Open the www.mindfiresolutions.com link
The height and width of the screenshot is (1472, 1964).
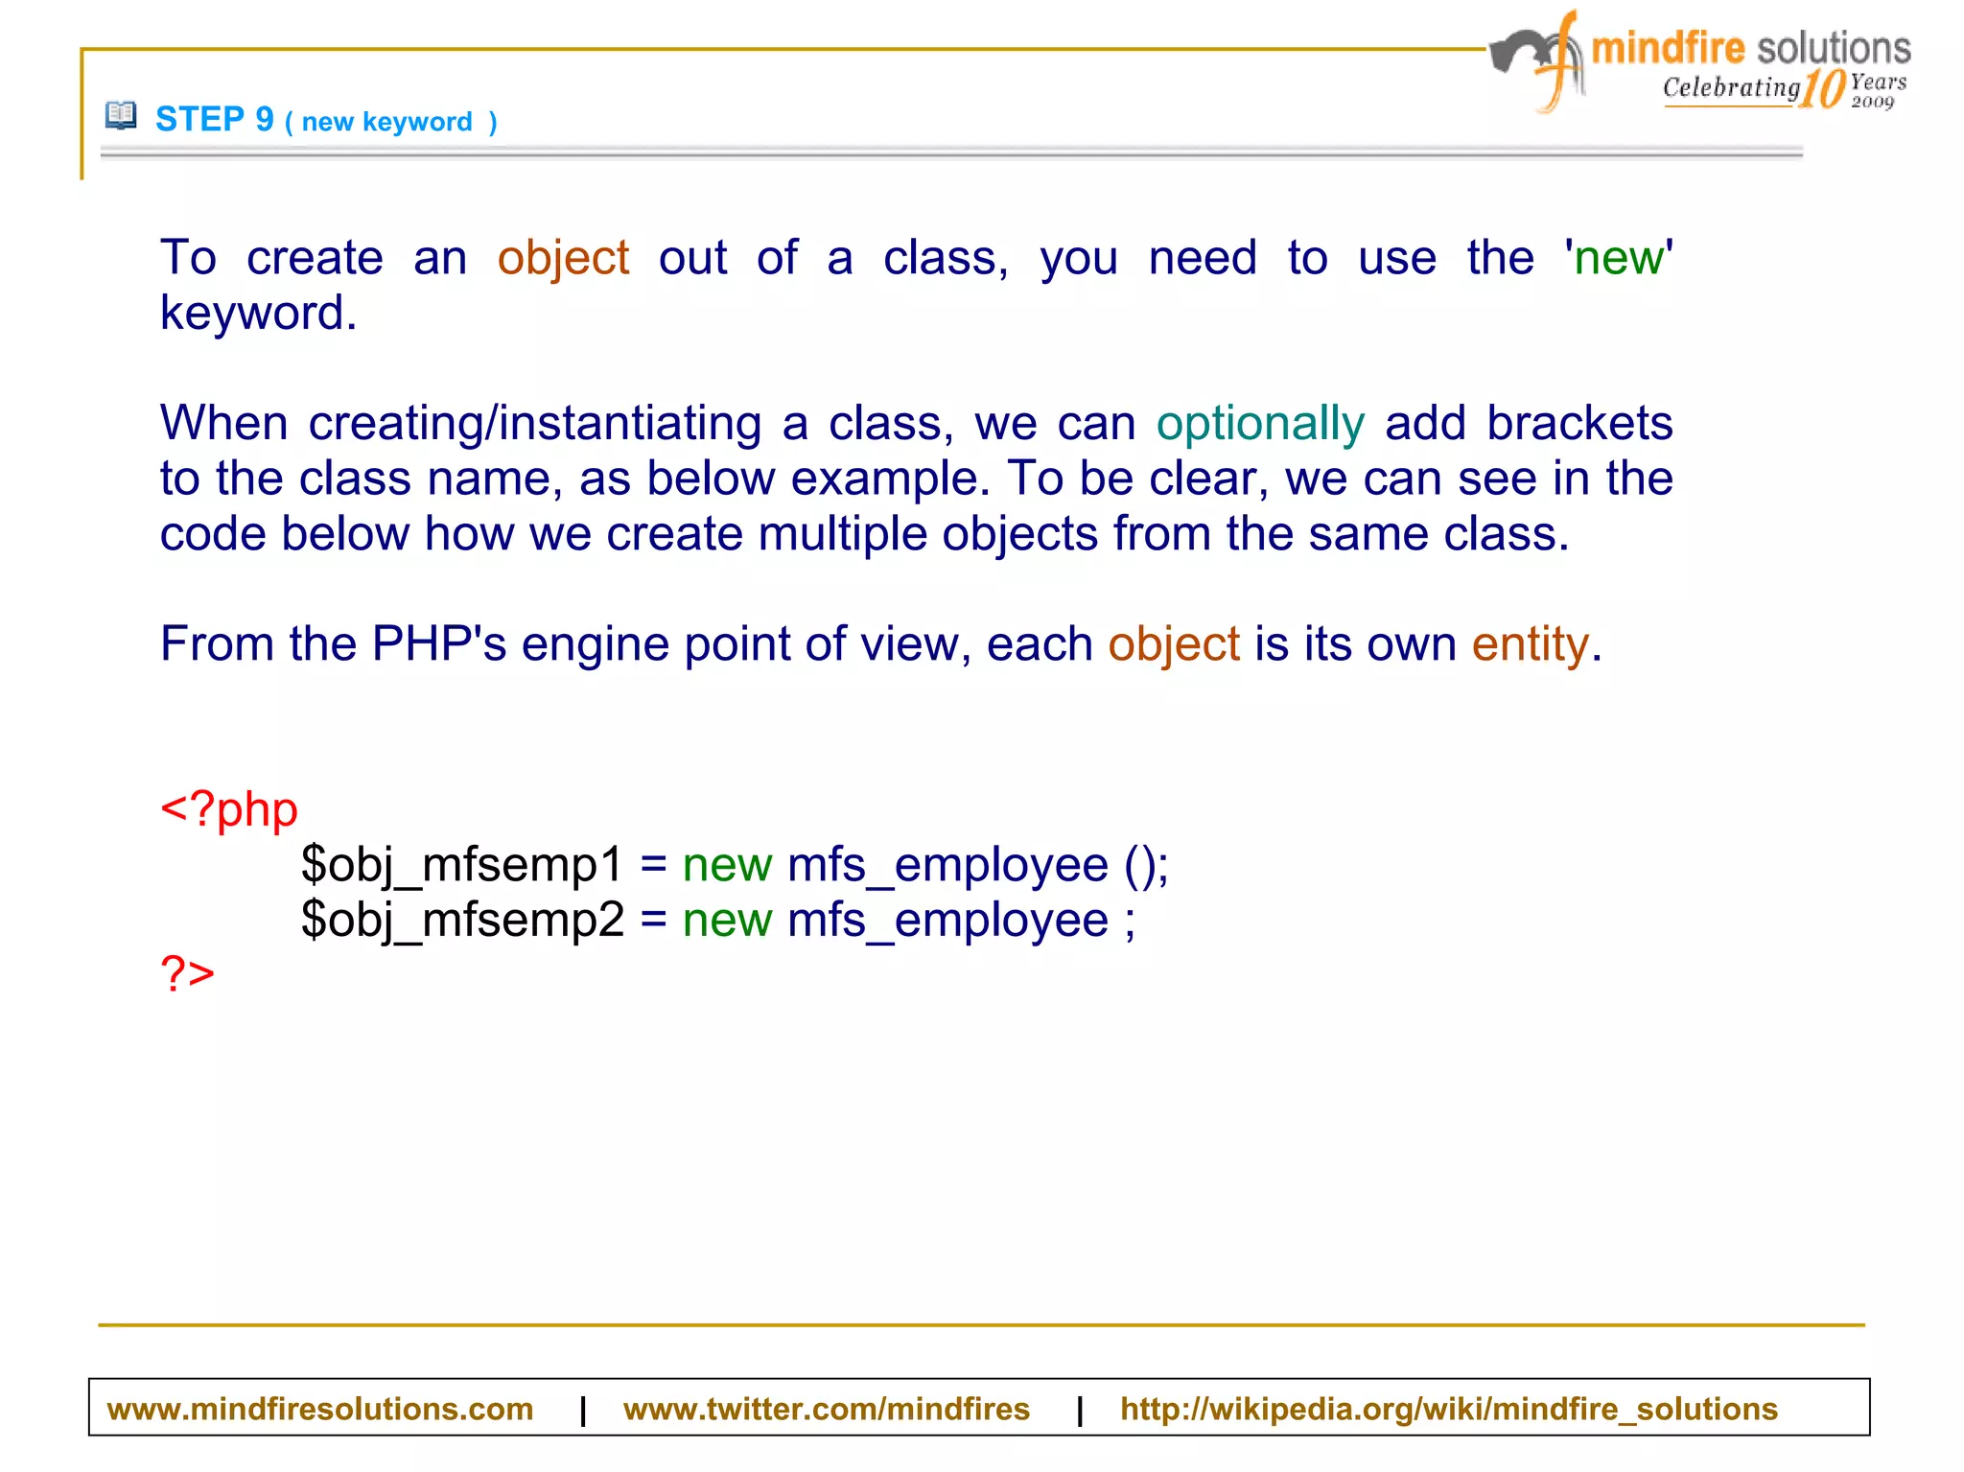click(x=320, y=1409)
